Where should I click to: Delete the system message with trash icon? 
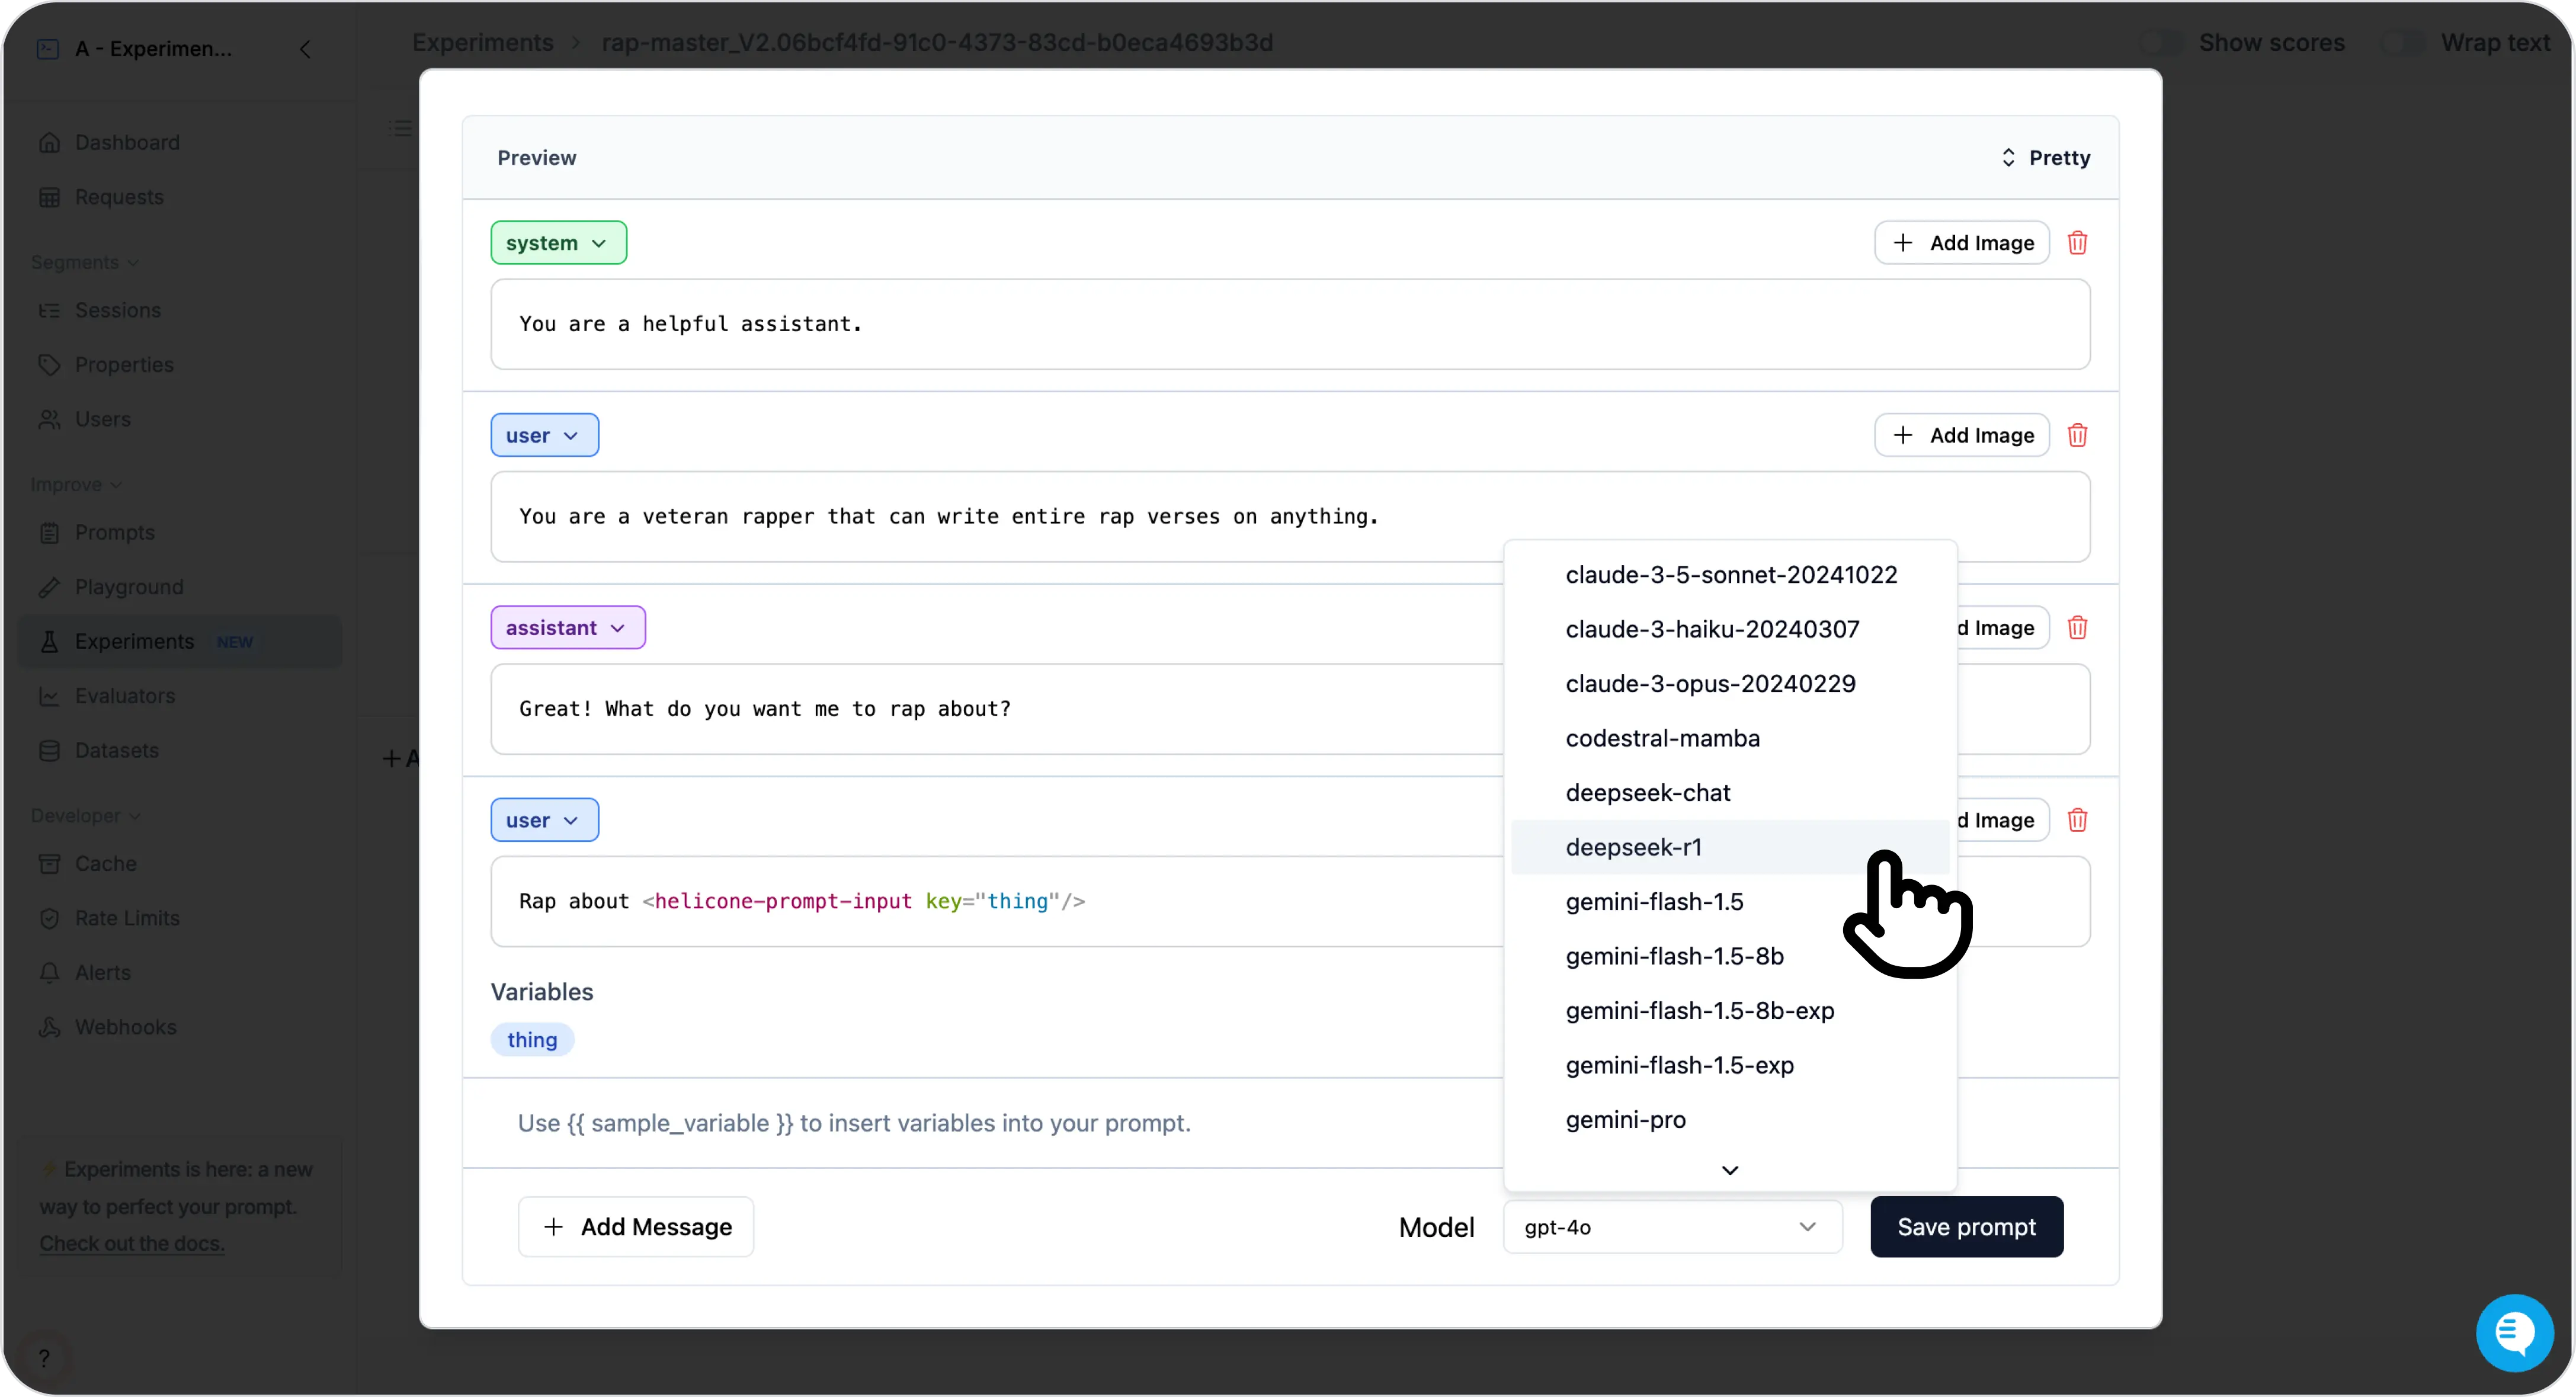tap(2077, 243)
